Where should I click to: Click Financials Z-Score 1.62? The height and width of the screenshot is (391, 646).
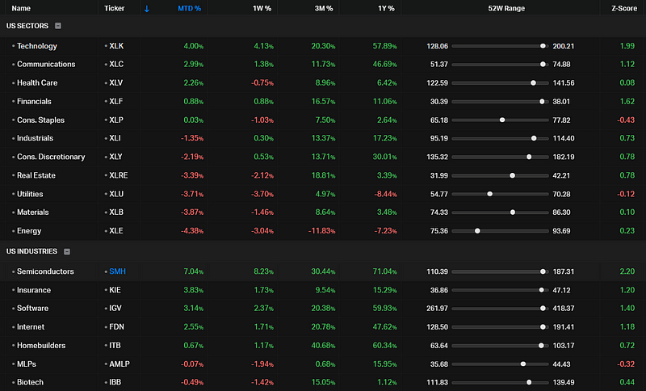pyautogui.click(x=627, y=101)
